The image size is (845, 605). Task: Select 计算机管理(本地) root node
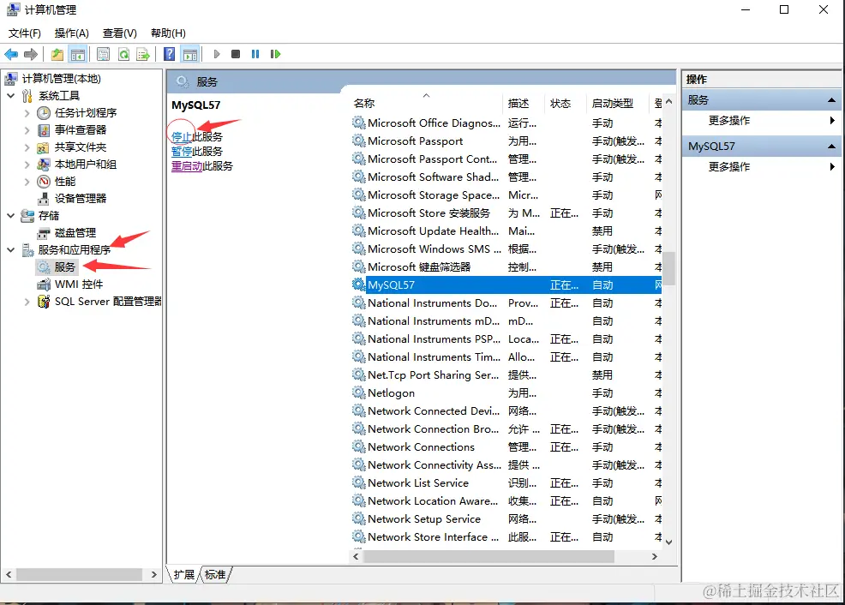[x=61, y=79]
